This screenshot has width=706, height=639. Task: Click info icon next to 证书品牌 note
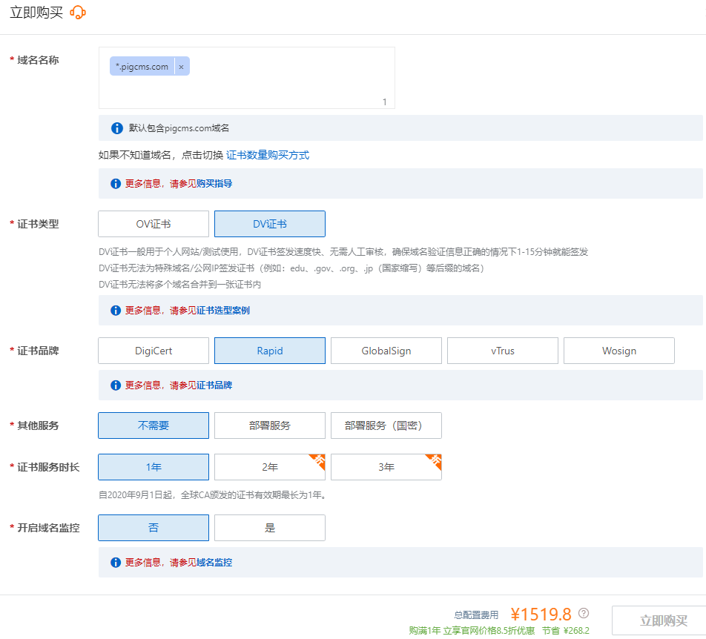pos(116,385)
